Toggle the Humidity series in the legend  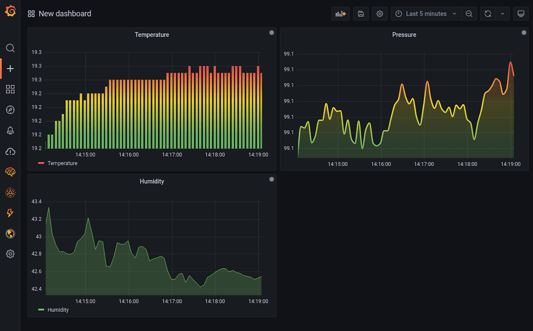[x=58, y=310]
